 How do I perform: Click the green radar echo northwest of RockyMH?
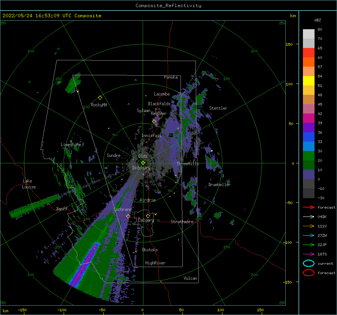(73, 83)
